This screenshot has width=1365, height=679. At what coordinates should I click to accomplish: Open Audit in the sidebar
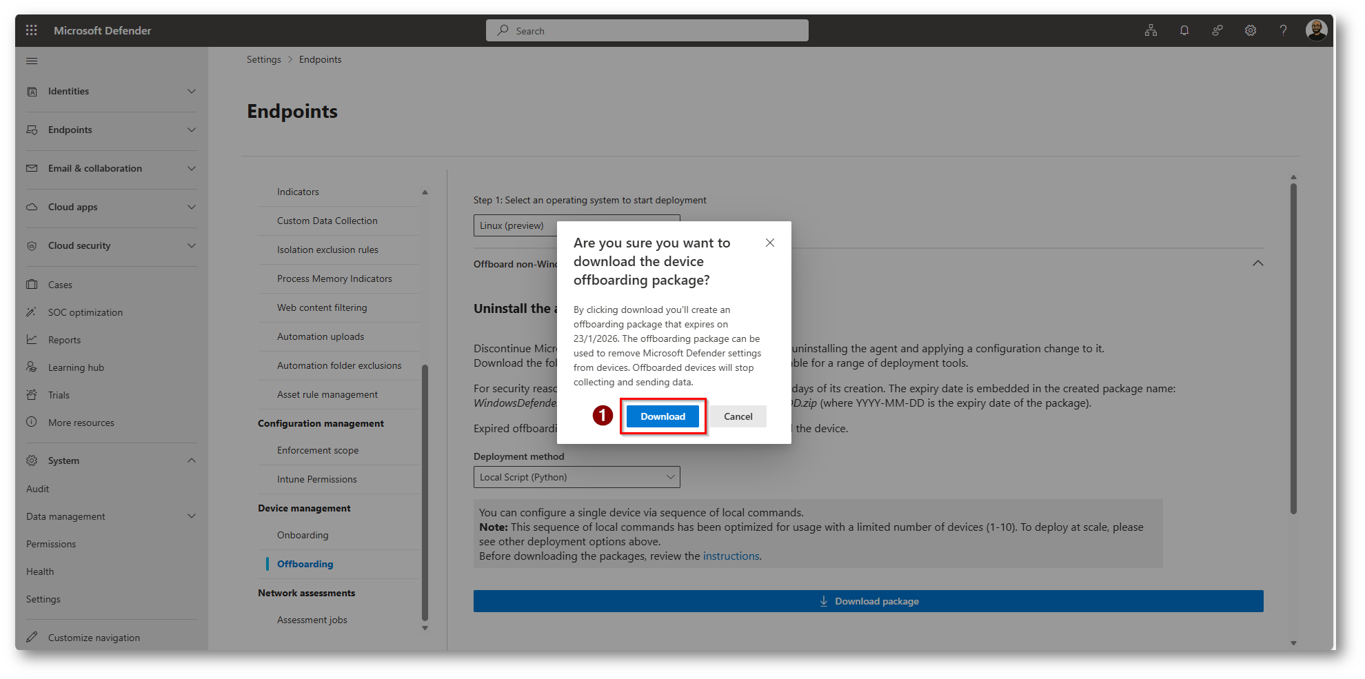(38, 489)
